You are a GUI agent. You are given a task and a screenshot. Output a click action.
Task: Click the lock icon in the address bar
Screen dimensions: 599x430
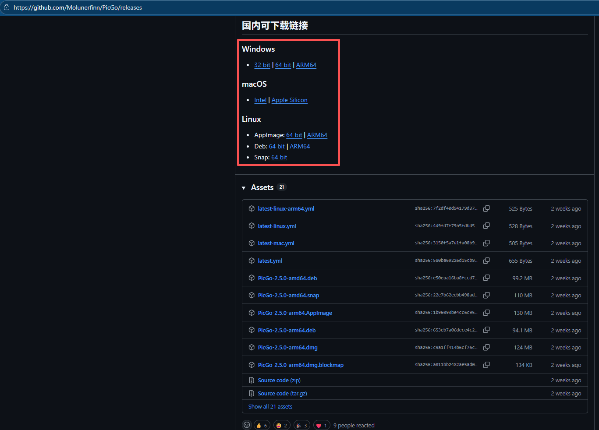6,7
